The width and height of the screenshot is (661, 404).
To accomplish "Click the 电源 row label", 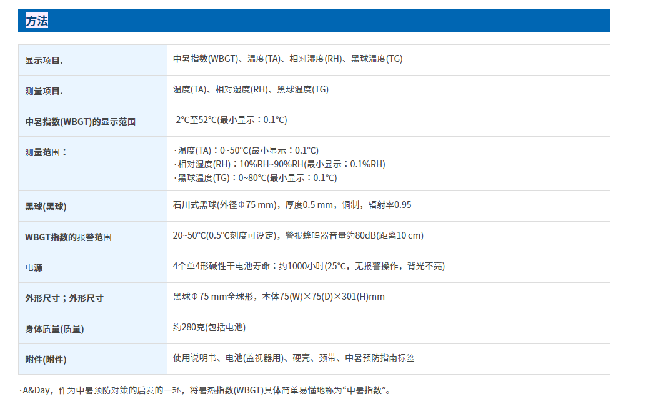I will click(34, 268).
